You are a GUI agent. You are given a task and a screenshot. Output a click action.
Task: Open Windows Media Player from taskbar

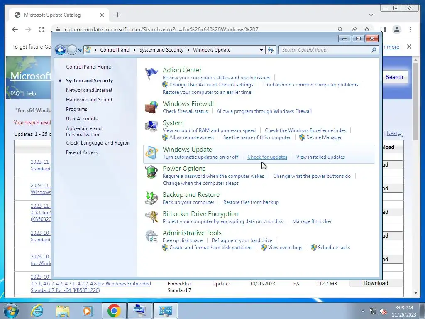(88, 311)
